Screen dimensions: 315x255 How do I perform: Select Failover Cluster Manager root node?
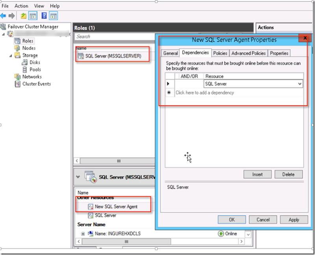33,26
